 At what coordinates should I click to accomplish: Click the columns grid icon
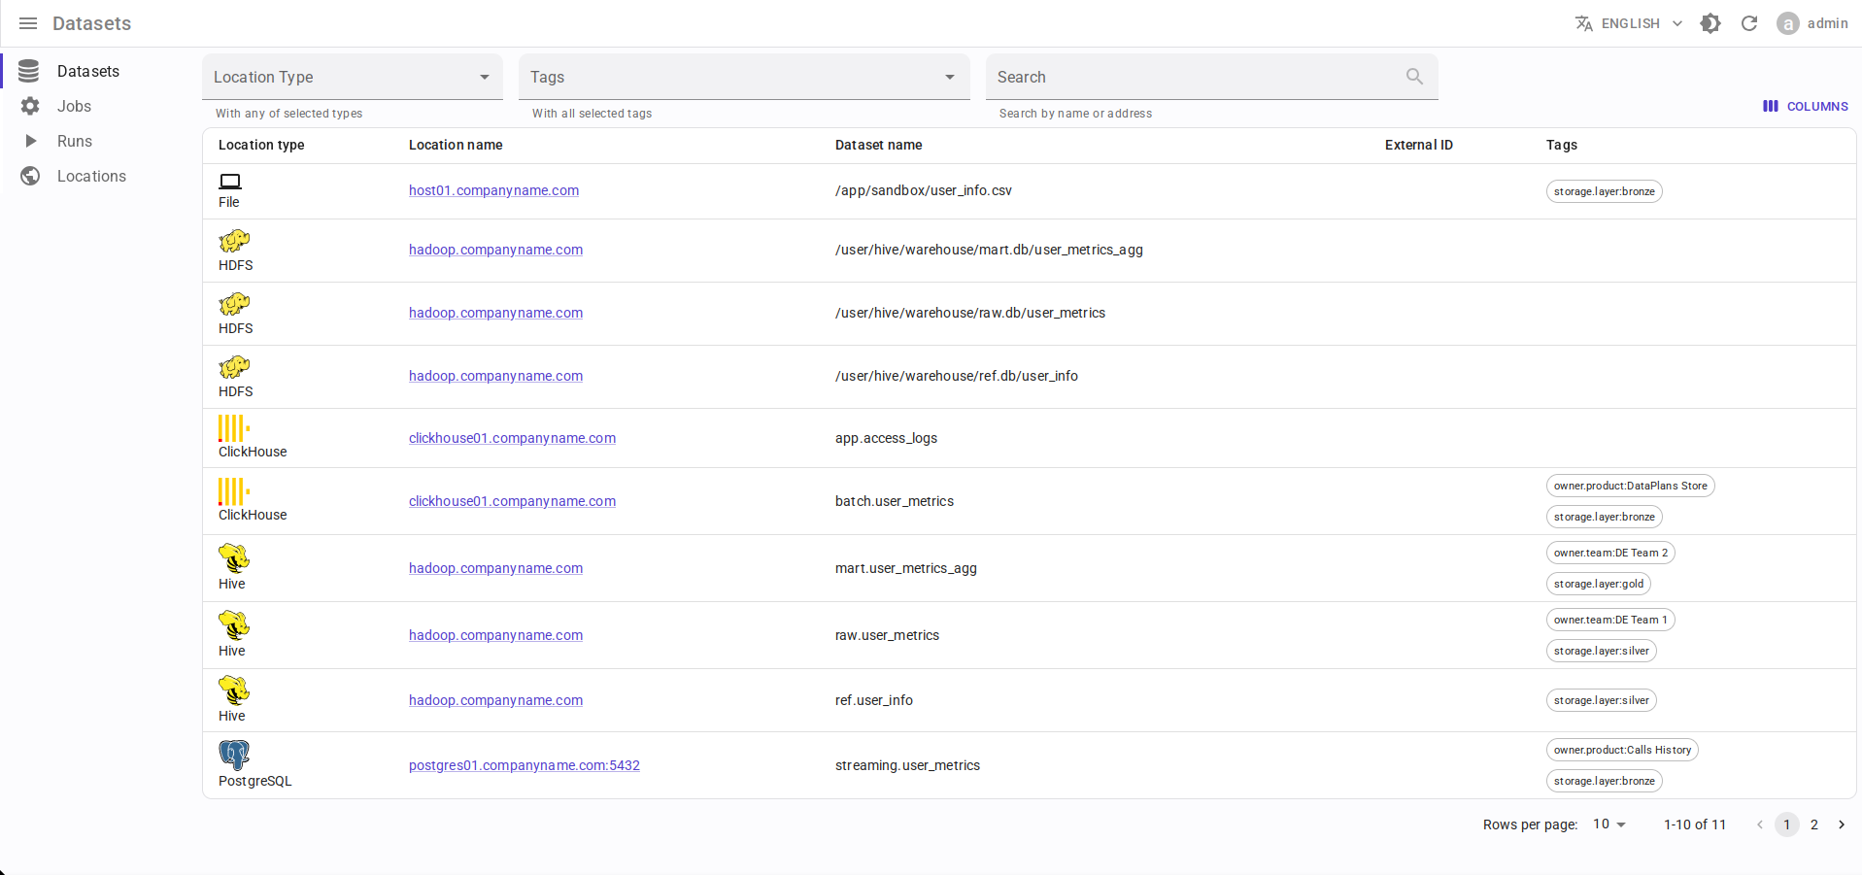coord(1771,106)
